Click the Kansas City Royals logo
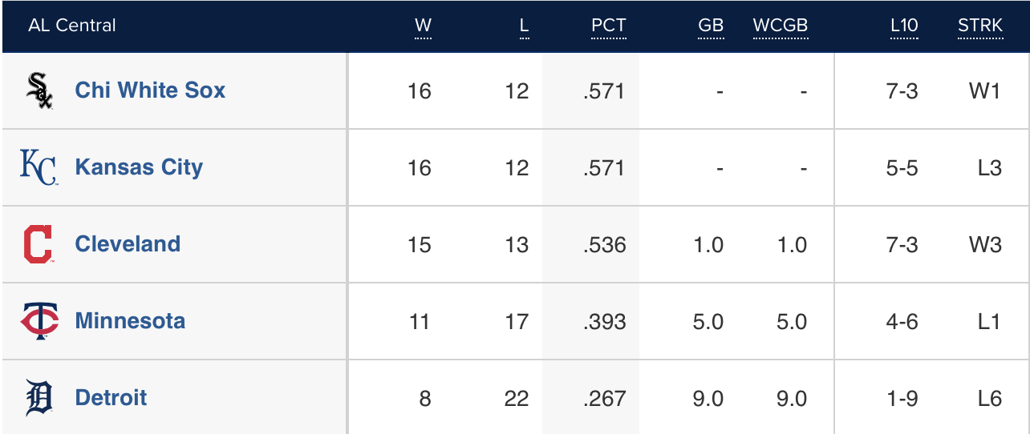The image size is (1030, 434). pyautogui.click(x=39, y=167)
